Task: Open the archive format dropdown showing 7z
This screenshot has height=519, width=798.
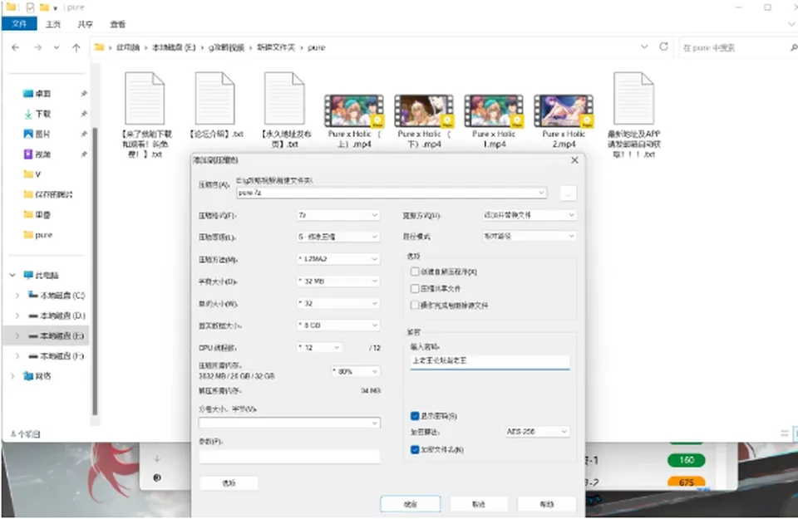Action: pyautogui.click(x=338, y=215)
